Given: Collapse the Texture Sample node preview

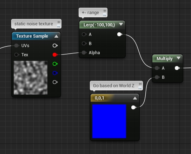Looking at the screenshot, I should (56, 36).
